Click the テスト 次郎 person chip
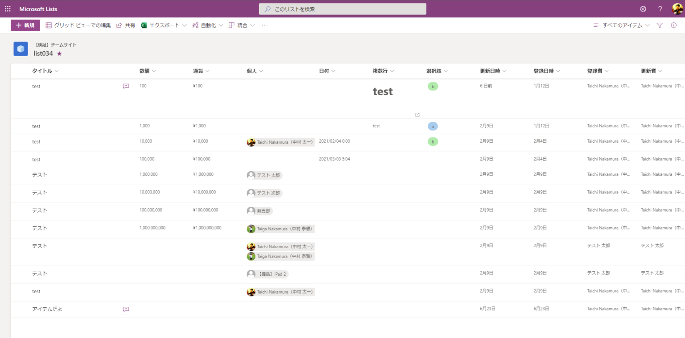 264,193
